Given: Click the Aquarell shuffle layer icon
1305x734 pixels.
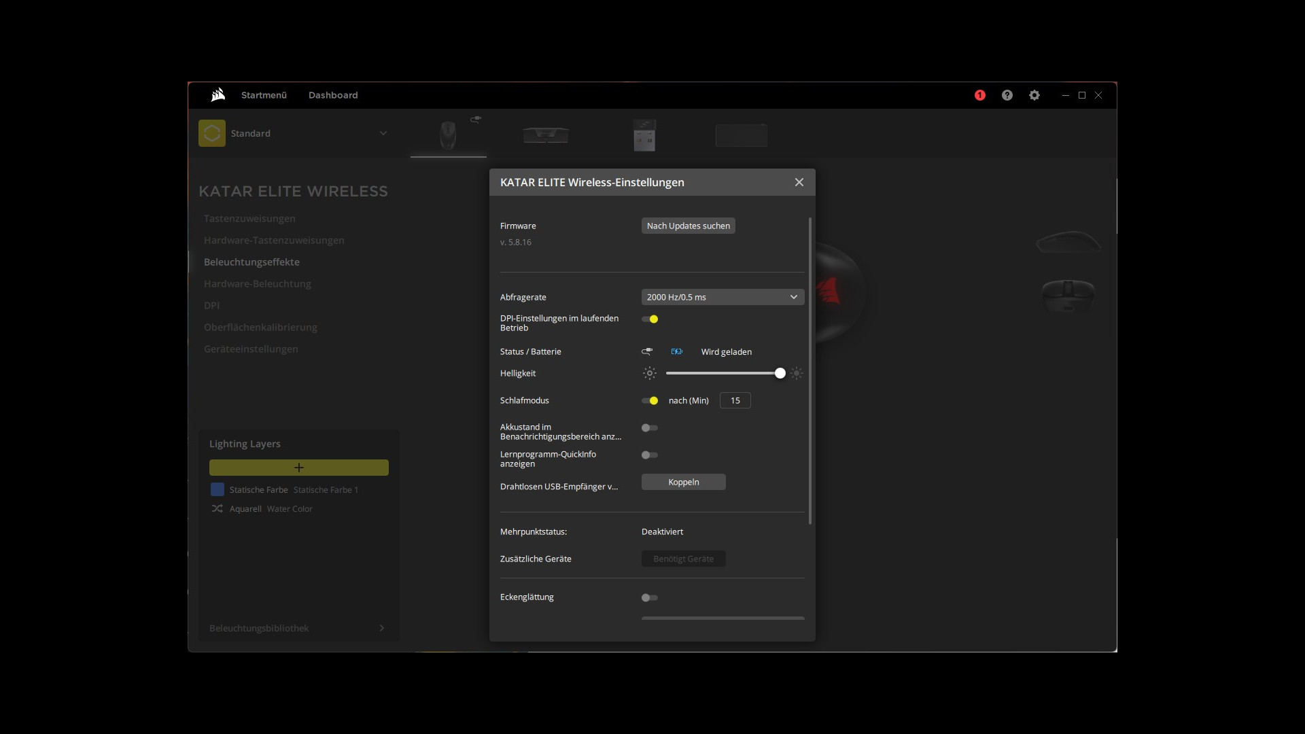Looking at the screenshot, I should click(x=217, y=508).
